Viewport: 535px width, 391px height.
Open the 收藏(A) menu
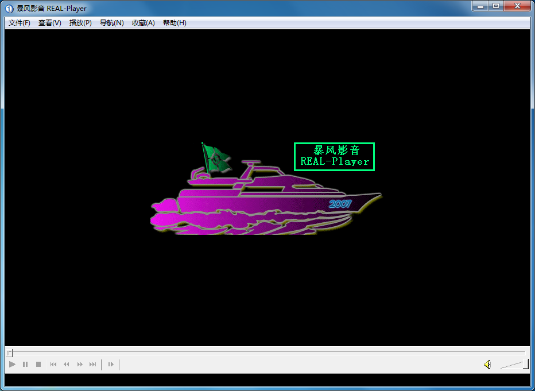[x=144, y=23]
